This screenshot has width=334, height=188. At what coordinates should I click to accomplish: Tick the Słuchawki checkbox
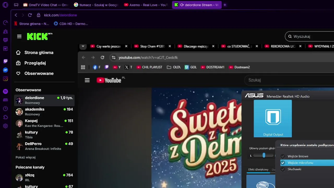[x=283, y=169]
